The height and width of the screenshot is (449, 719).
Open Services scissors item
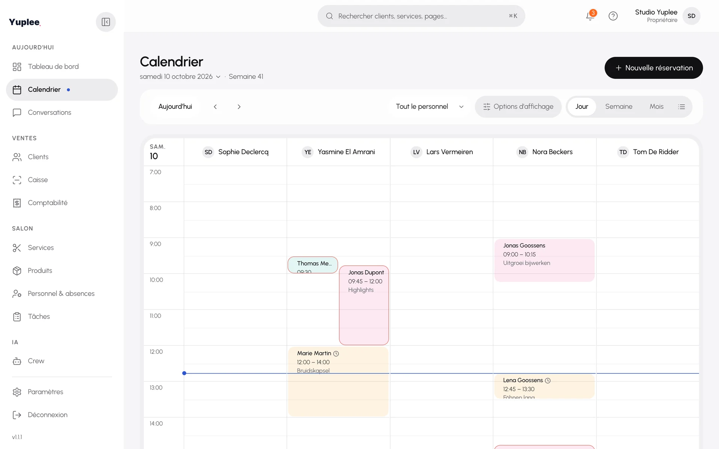62,248
